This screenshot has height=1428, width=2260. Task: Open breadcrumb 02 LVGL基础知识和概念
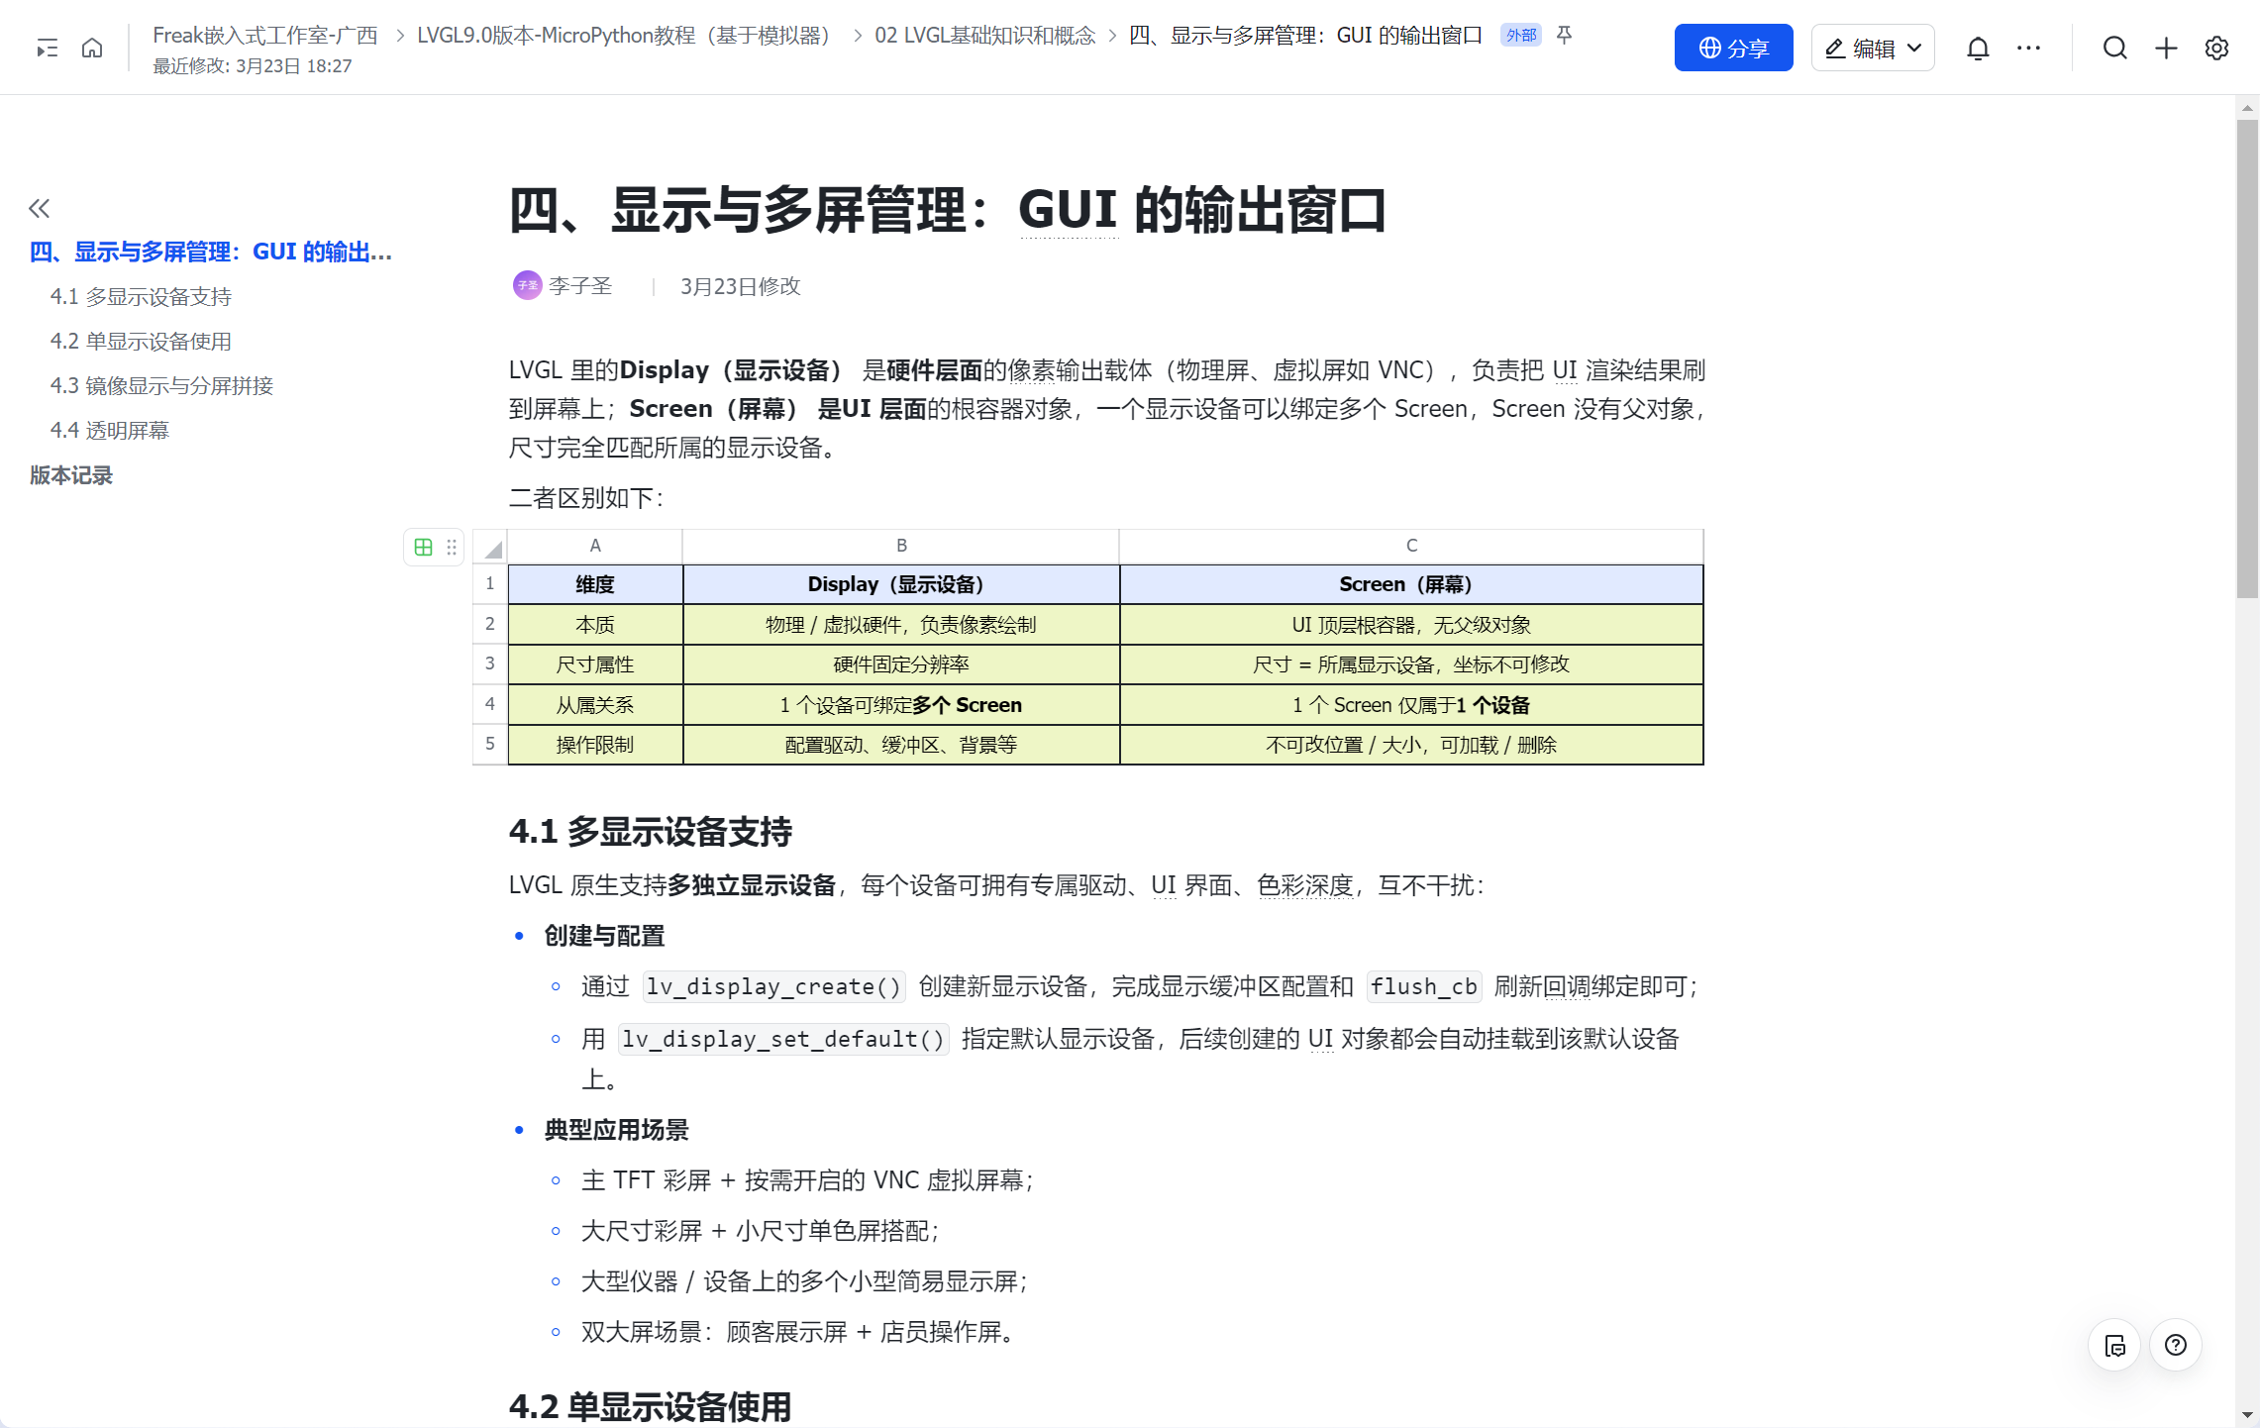point(984,36)
